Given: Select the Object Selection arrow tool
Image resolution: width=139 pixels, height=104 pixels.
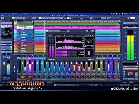Looking at the screenshot, I should (x=40, y=18).
